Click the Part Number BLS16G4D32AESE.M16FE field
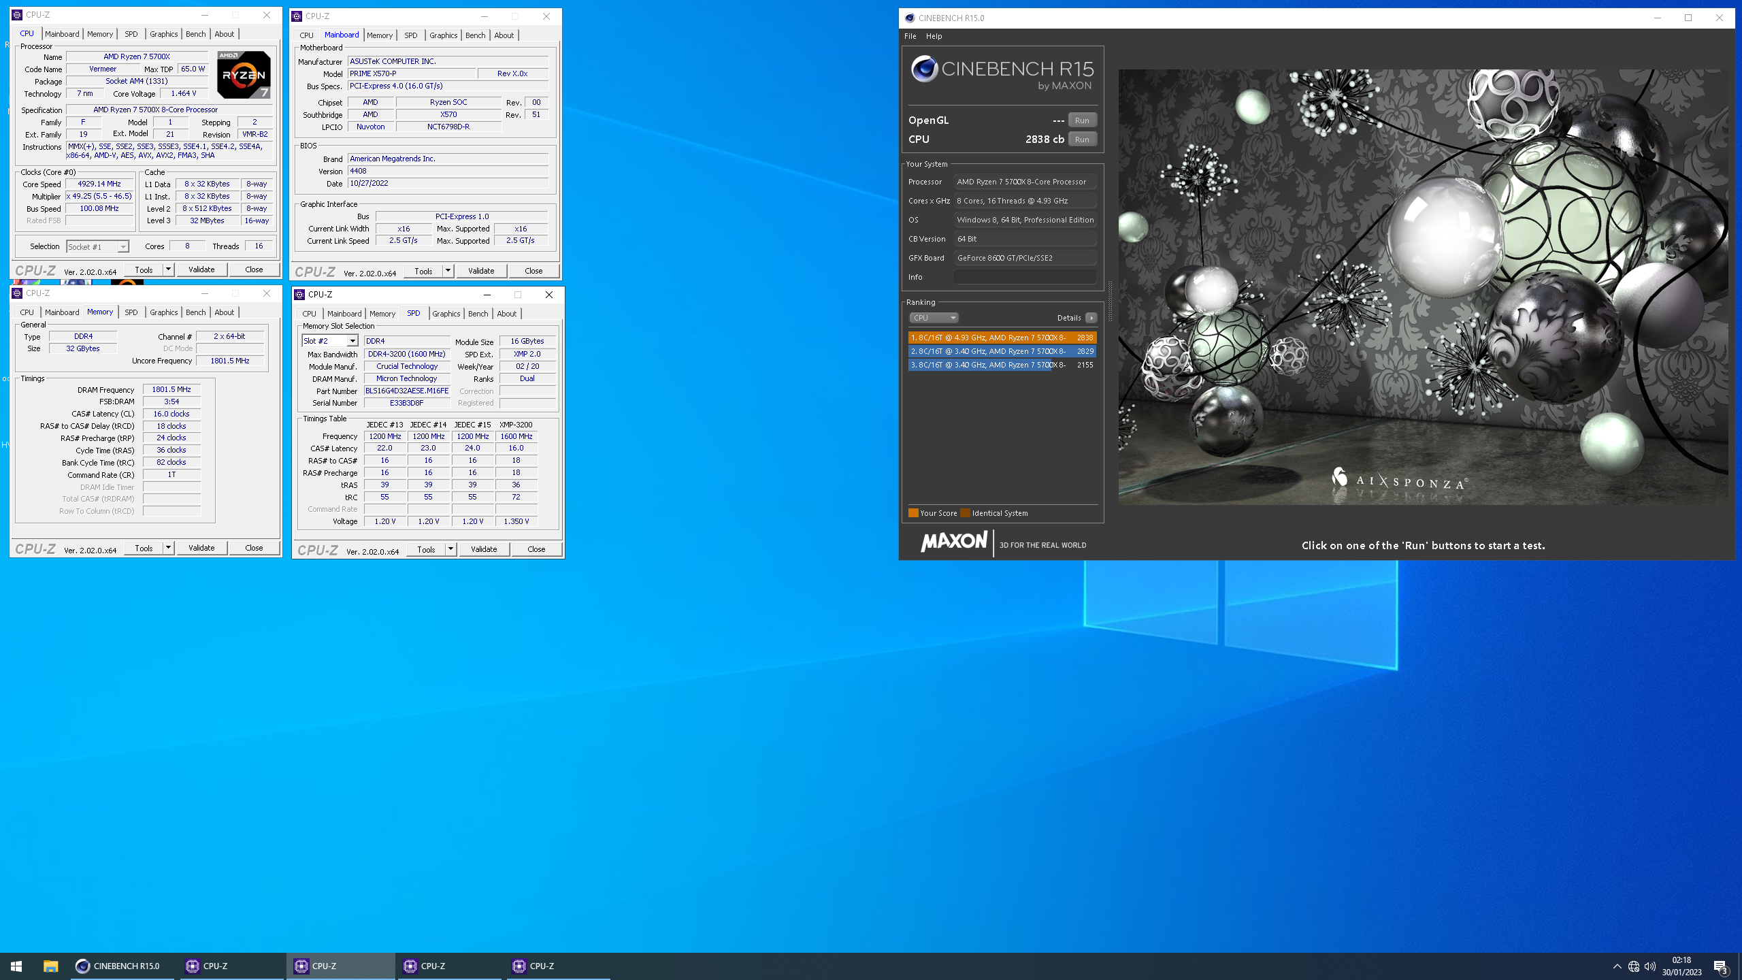 click(407, 391)
